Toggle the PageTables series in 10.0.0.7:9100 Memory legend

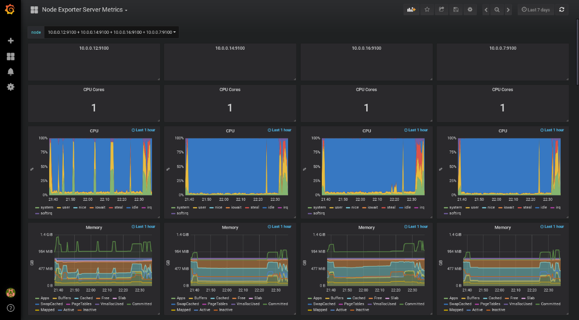[x=490, y=304]
